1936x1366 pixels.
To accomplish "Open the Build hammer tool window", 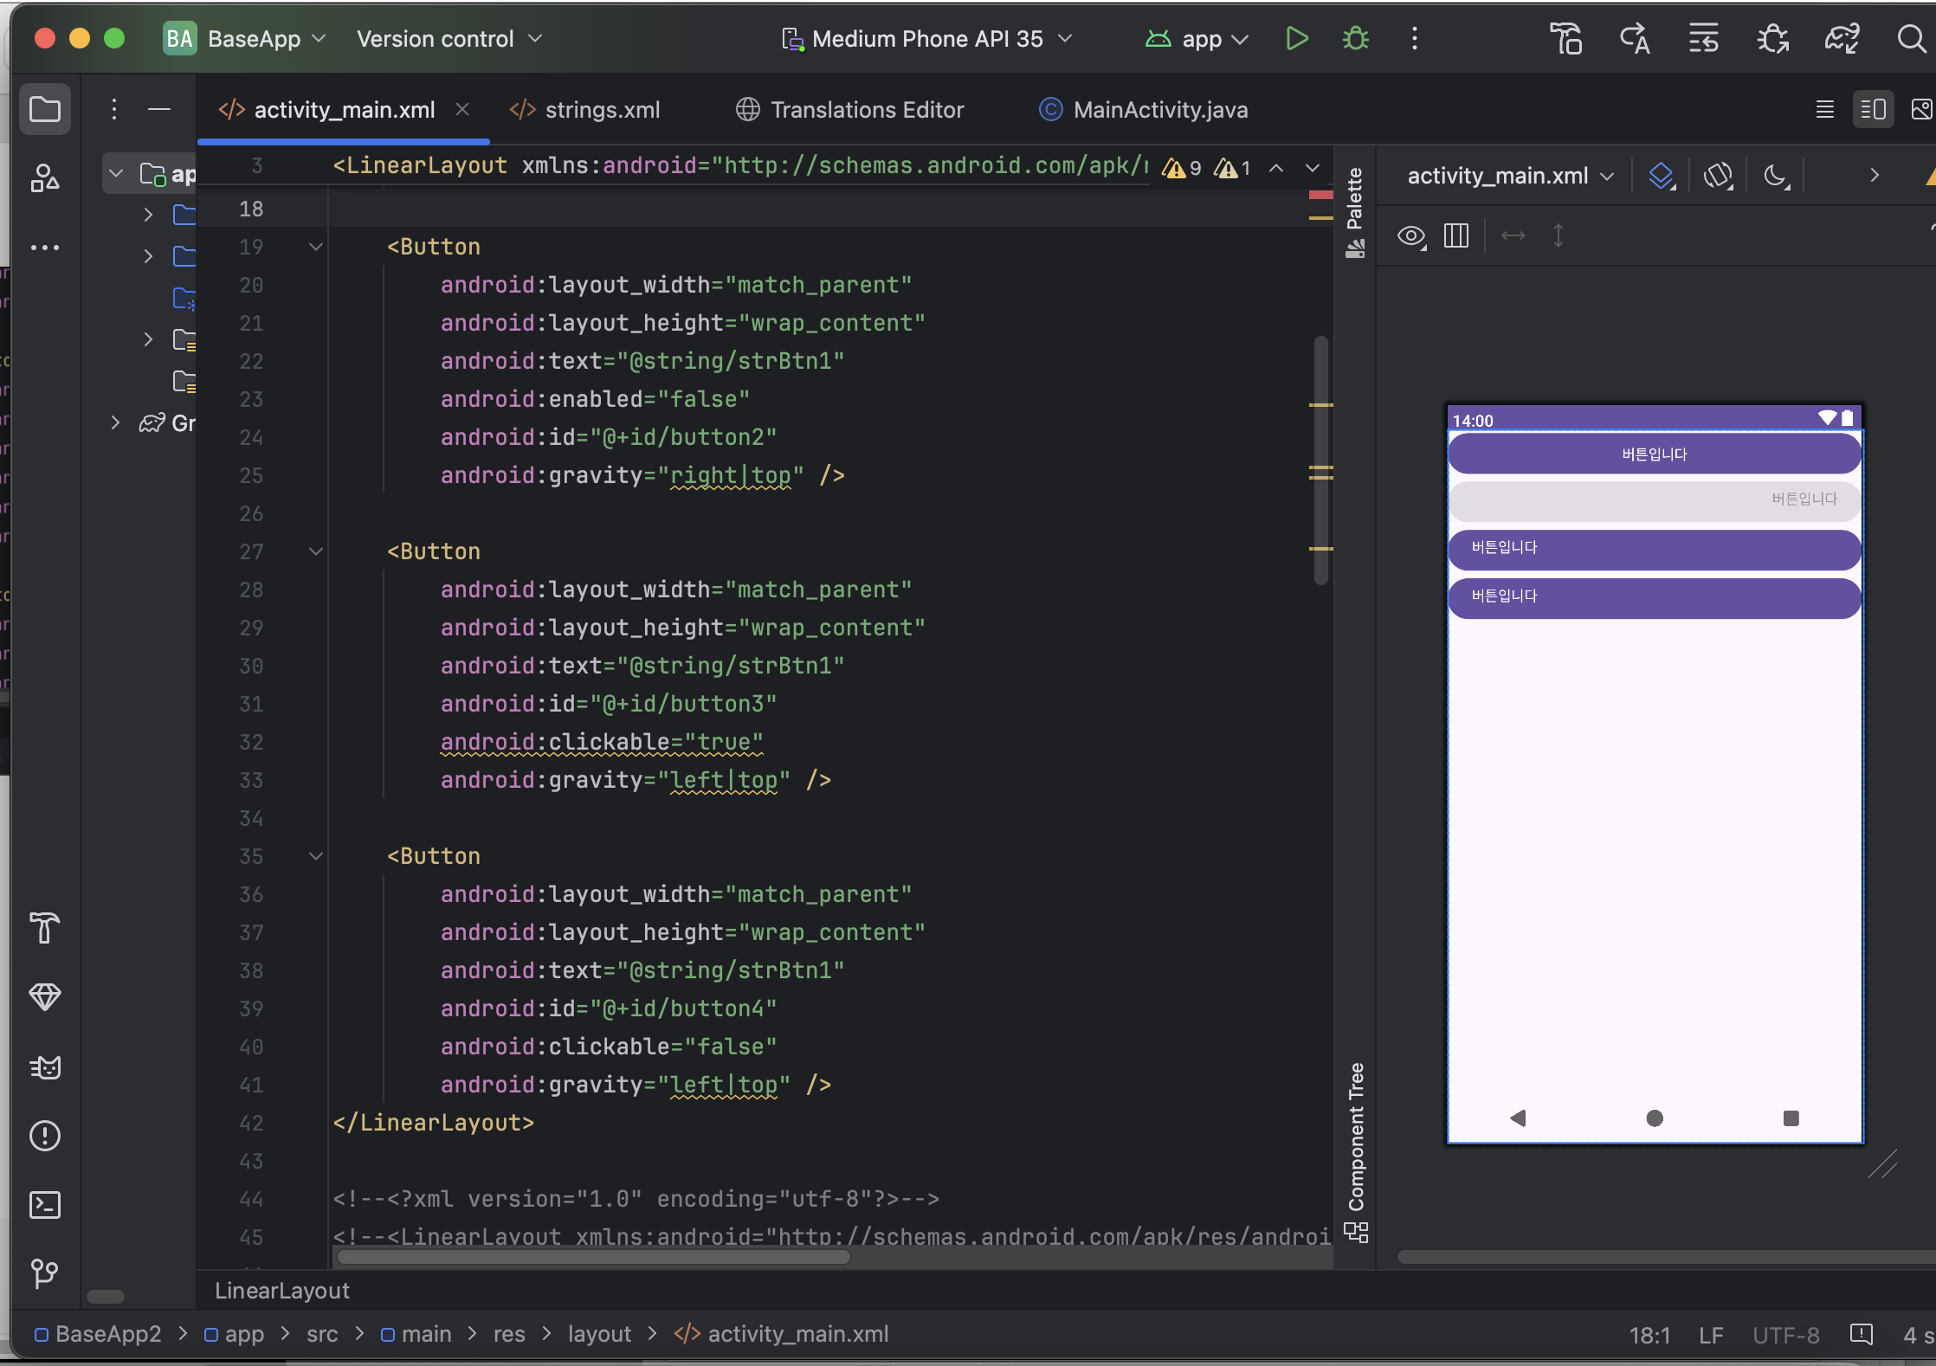I will tap(45, 928).
